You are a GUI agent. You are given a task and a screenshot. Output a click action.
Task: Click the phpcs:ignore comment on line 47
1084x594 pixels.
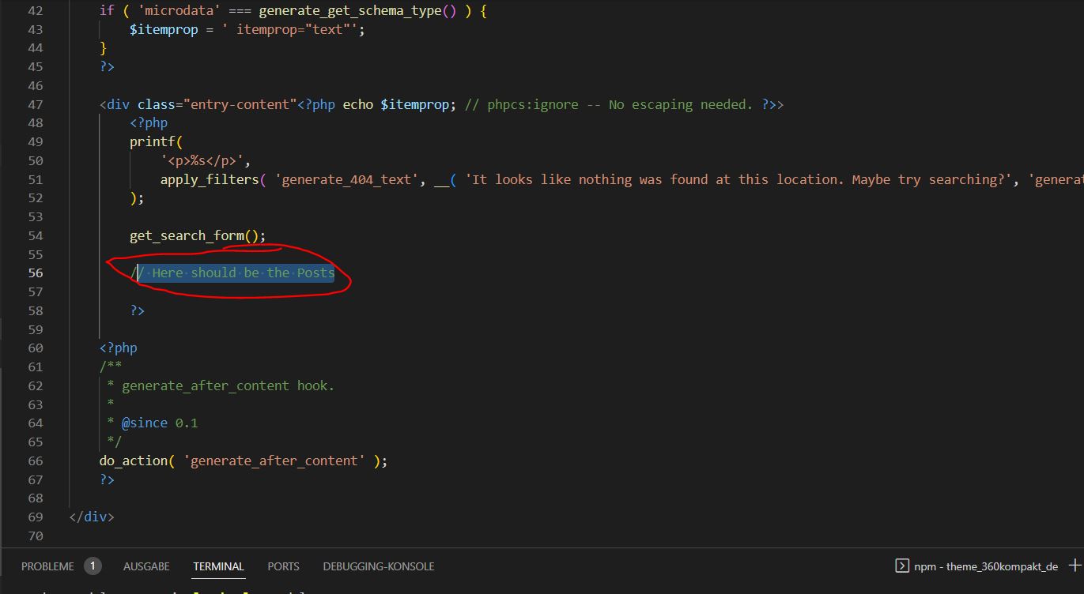[x=609, y=104]
